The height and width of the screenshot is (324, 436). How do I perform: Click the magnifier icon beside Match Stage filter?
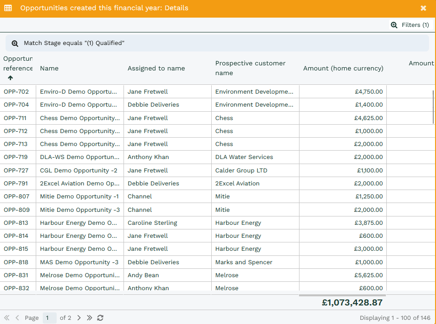[15, 43]
